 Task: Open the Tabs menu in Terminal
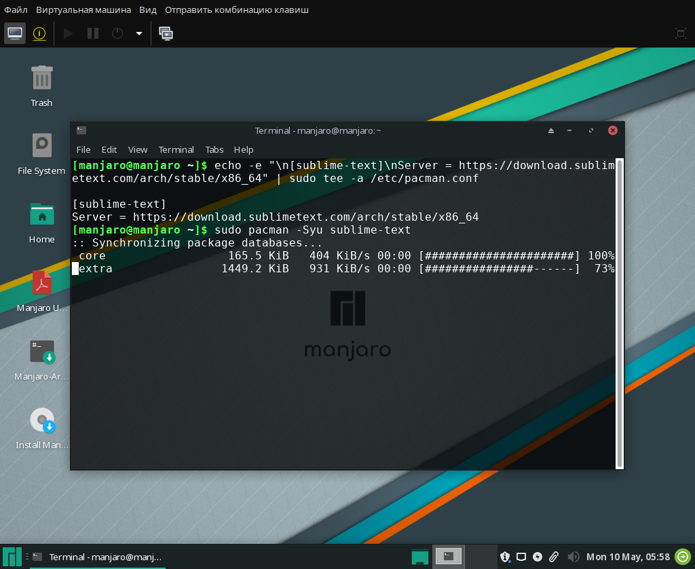tap(214, 149)
